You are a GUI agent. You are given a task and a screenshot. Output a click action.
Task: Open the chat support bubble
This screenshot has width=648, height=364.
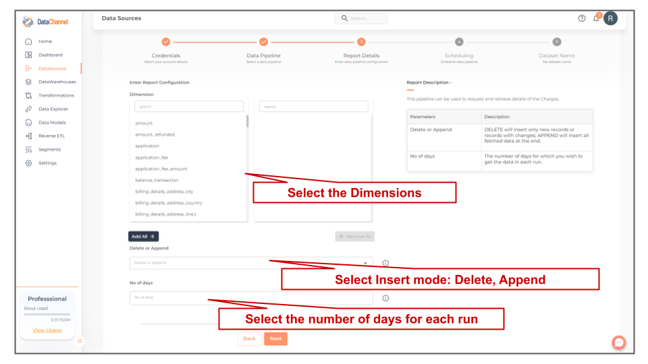[619, 342]
